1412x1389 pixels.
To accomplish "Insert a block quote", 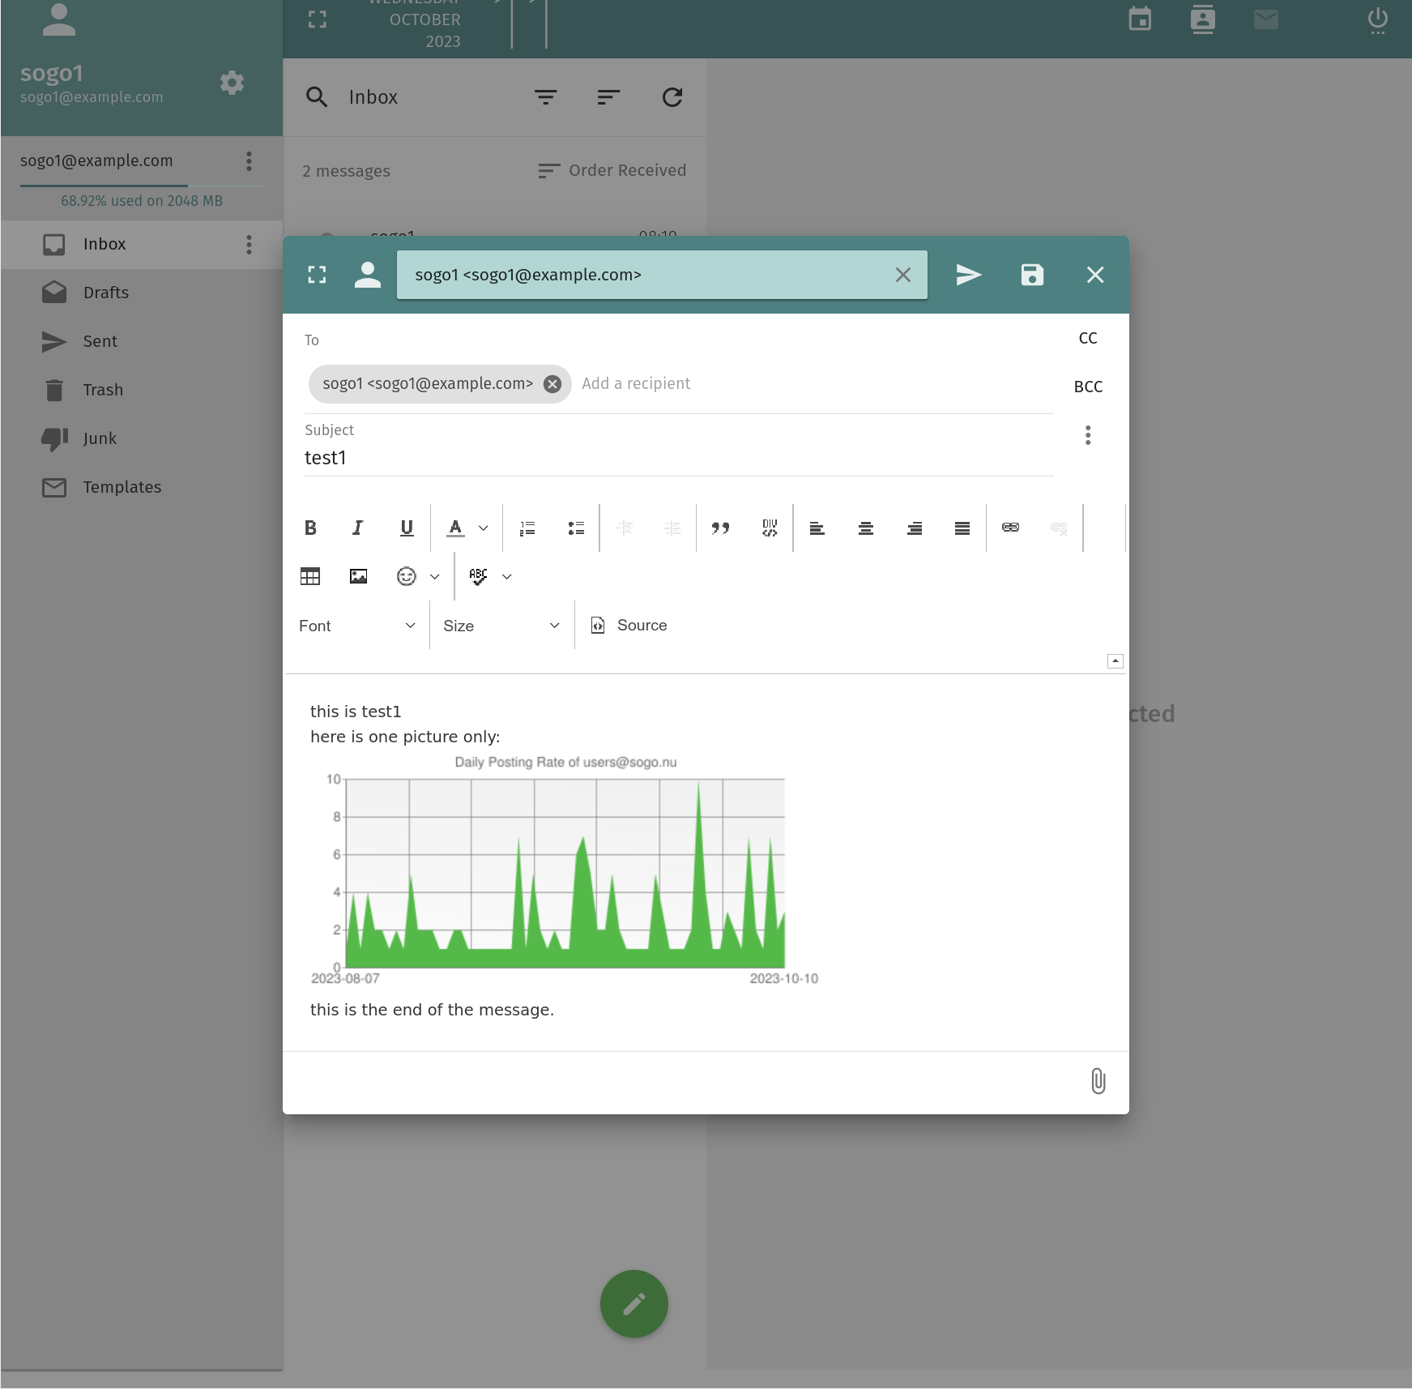I will (x=720, y=528).
